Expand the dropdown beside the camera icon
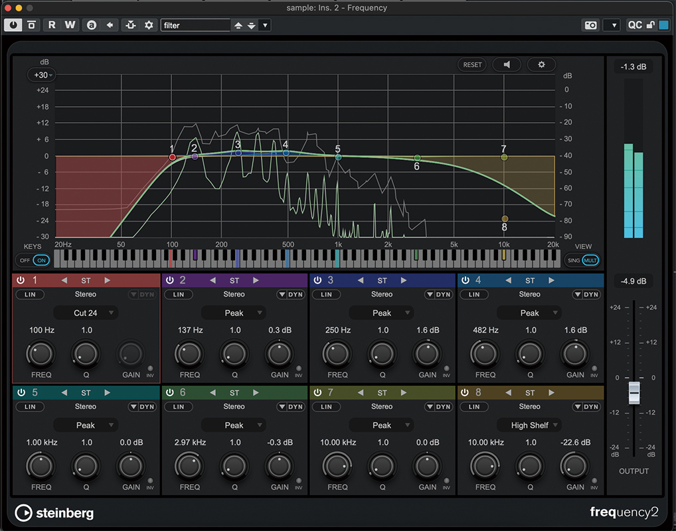676x531 pixels. [x=612, y=25]
